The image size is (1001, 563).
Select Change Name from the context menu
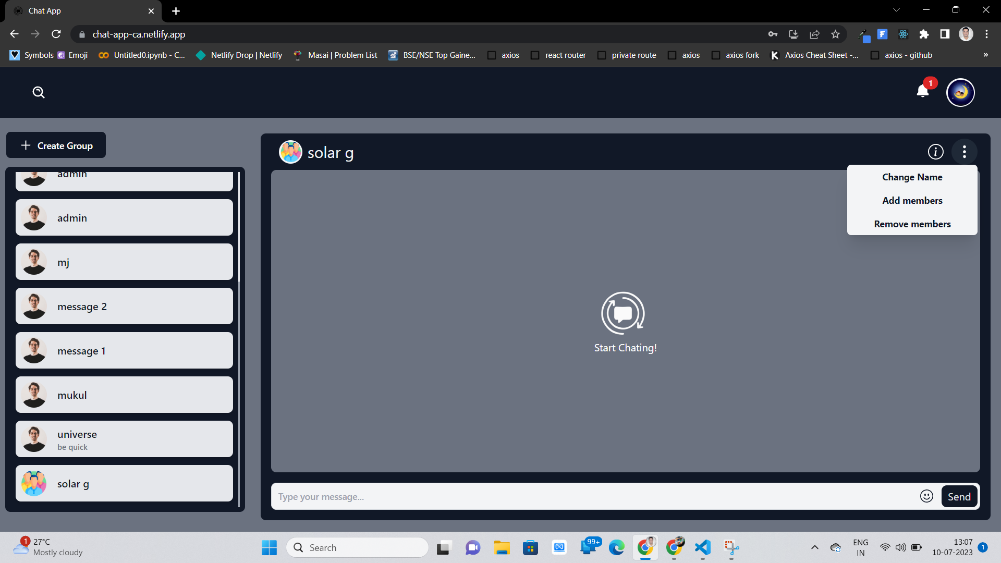[912, 177]
